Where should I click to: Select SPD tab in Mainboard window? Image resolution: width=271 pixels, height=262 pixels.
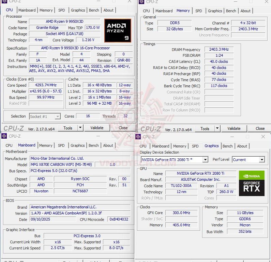(61, 145)
